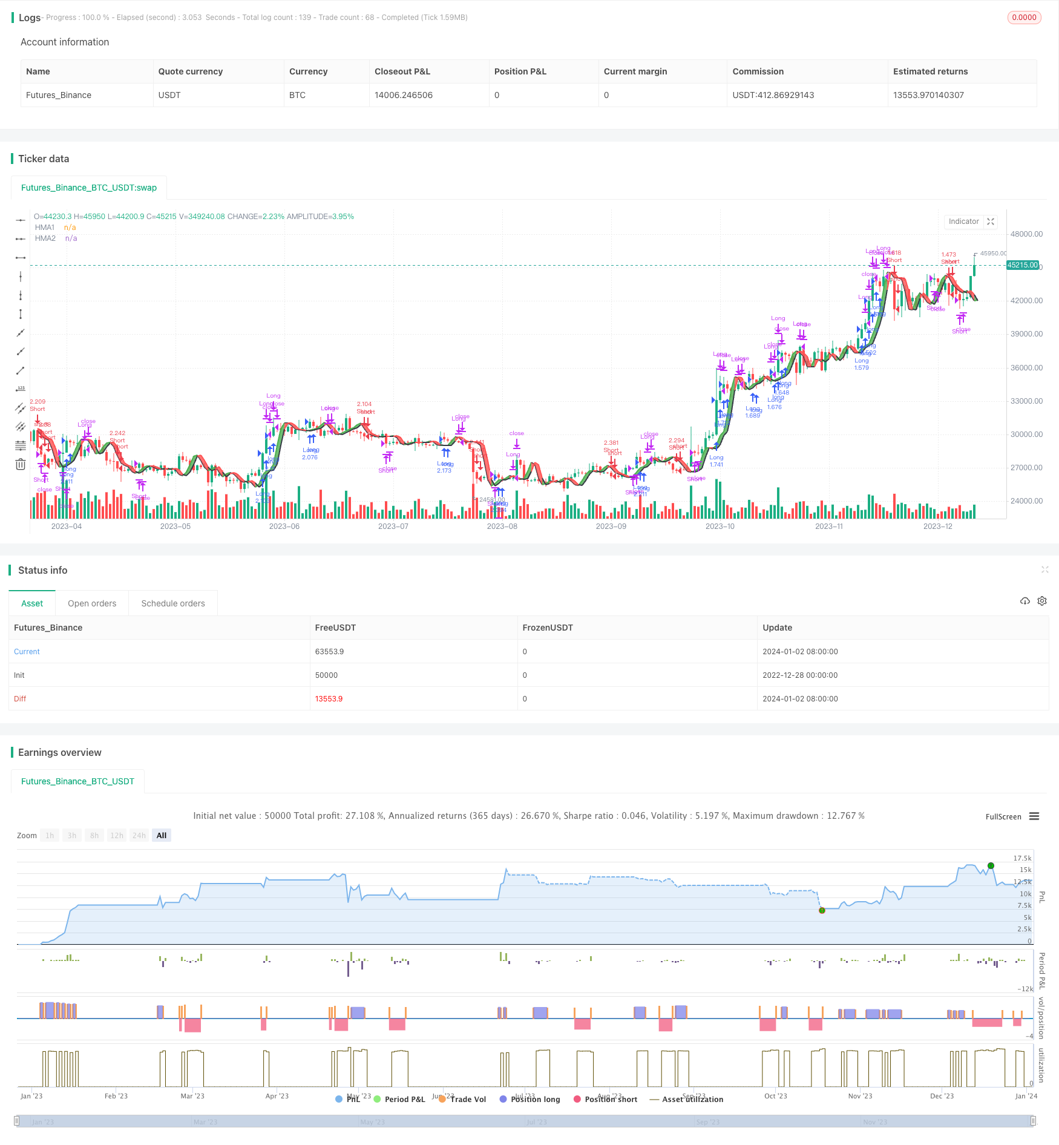Set zoom range to 24h
The width and height of the screenshot is (1059, 1145).
(x=139, y=835)
